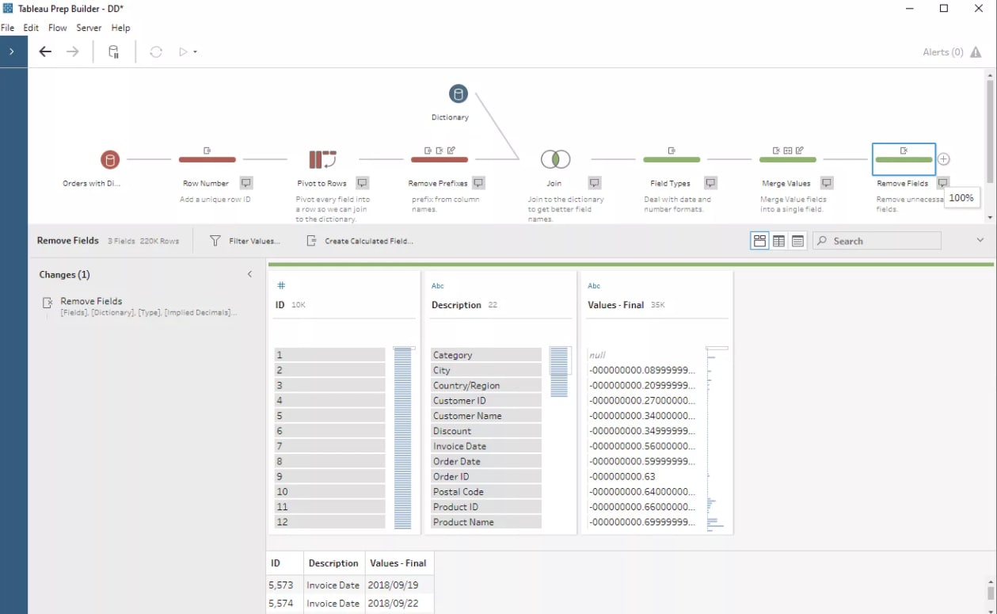This screenshot has width=997, height=614.
Task: Click the data grid vertical scrollbar
Action: tap(990, 592)
